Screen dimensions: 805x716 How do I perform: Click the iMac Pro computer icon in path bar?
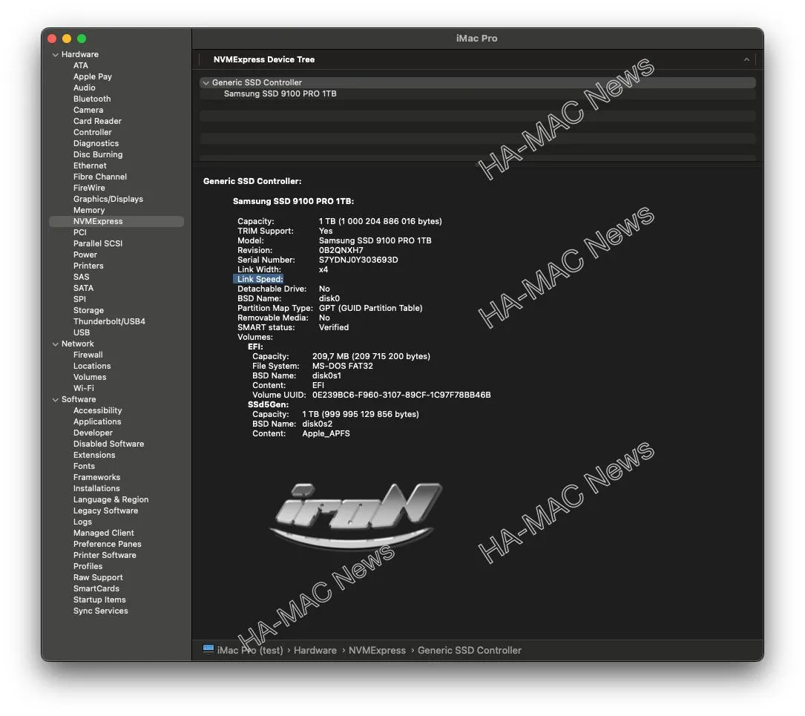pos(208,649)
